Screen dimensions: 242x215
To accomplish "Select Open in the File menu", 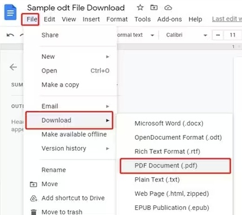I will click(x=69, y=71).
